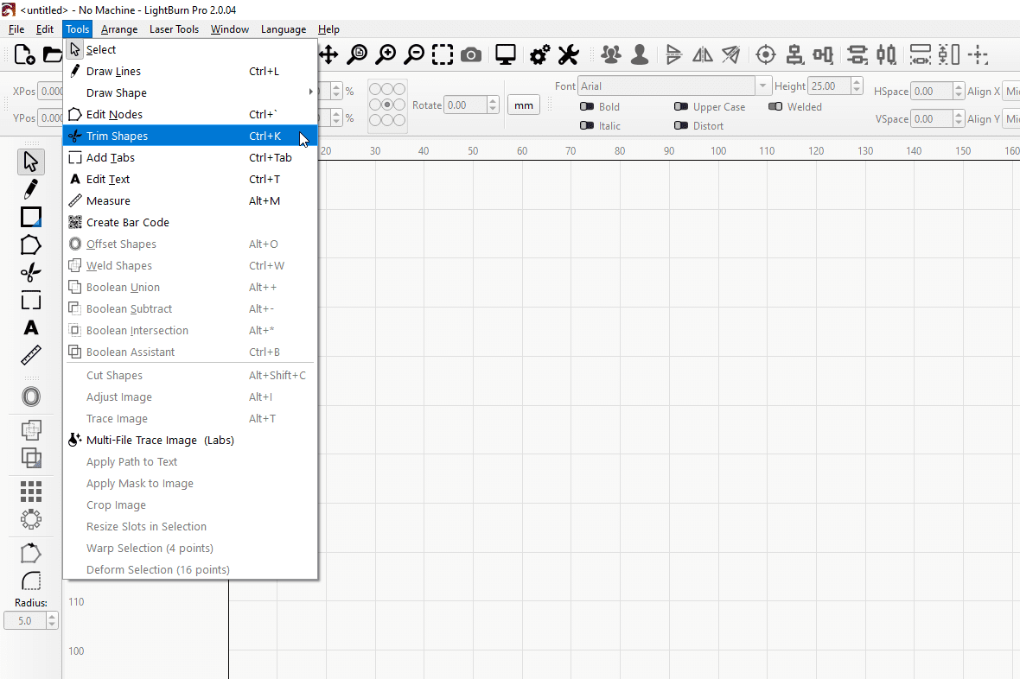Choose Edit Nodes menu entry
Image resolution: width=1020 pixels, height=679 pixels.
click(190, 115)
